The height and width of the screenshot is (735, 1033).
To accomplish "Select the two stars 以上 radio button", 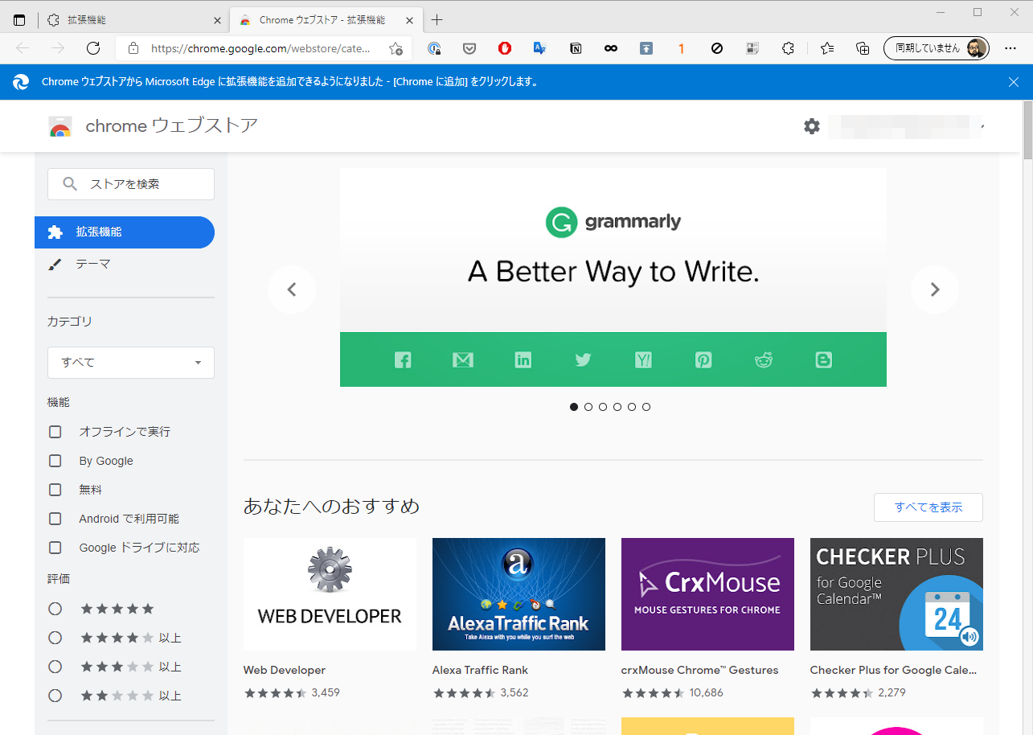I will [55, 696].
